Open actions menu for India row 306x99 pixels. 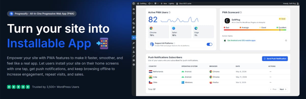(x=270, y=77)
